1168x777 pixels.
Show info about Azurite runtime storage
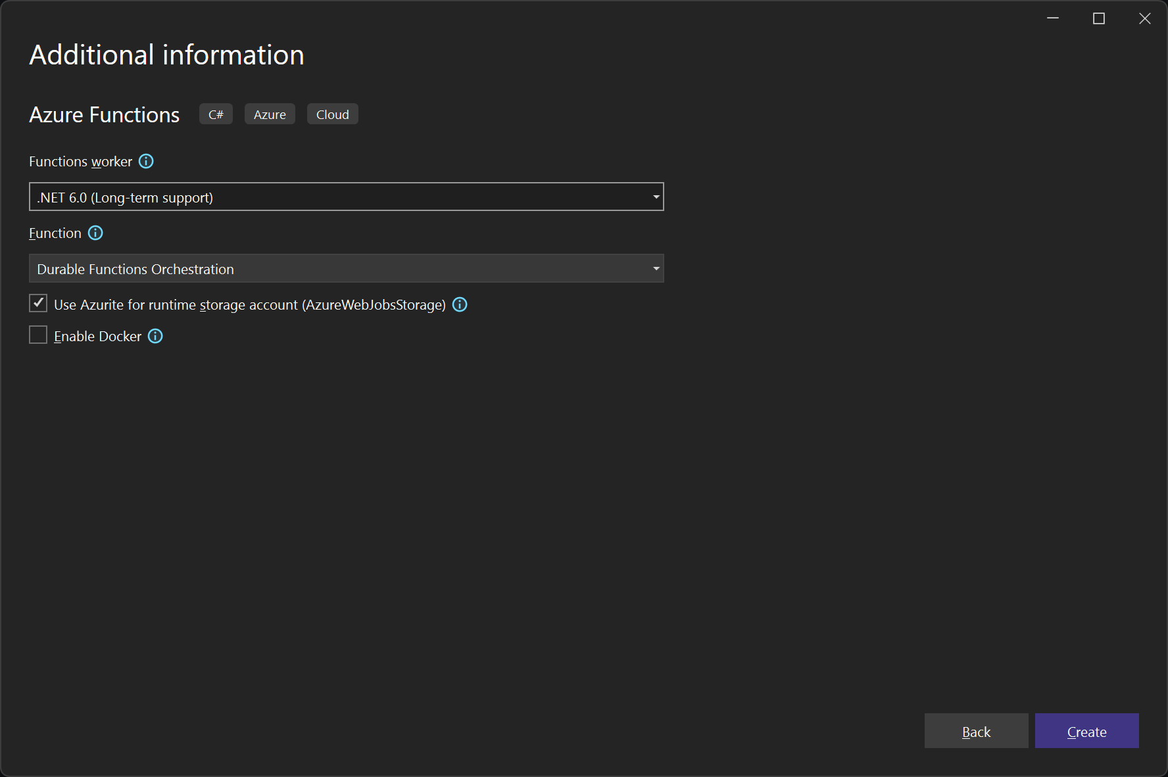pyautogui.click(x=460, y=304)
